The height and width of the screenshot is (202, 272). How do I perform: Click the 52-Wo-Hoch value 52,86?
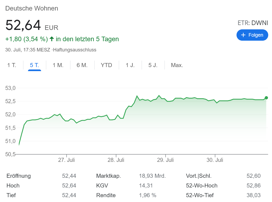(x=253, y=186)
